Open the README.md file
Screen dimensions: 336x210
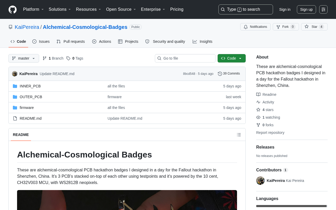(x=31, y=118)
